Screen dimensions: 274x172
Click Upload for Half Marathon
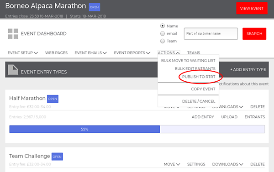click(x=229, y=117)
